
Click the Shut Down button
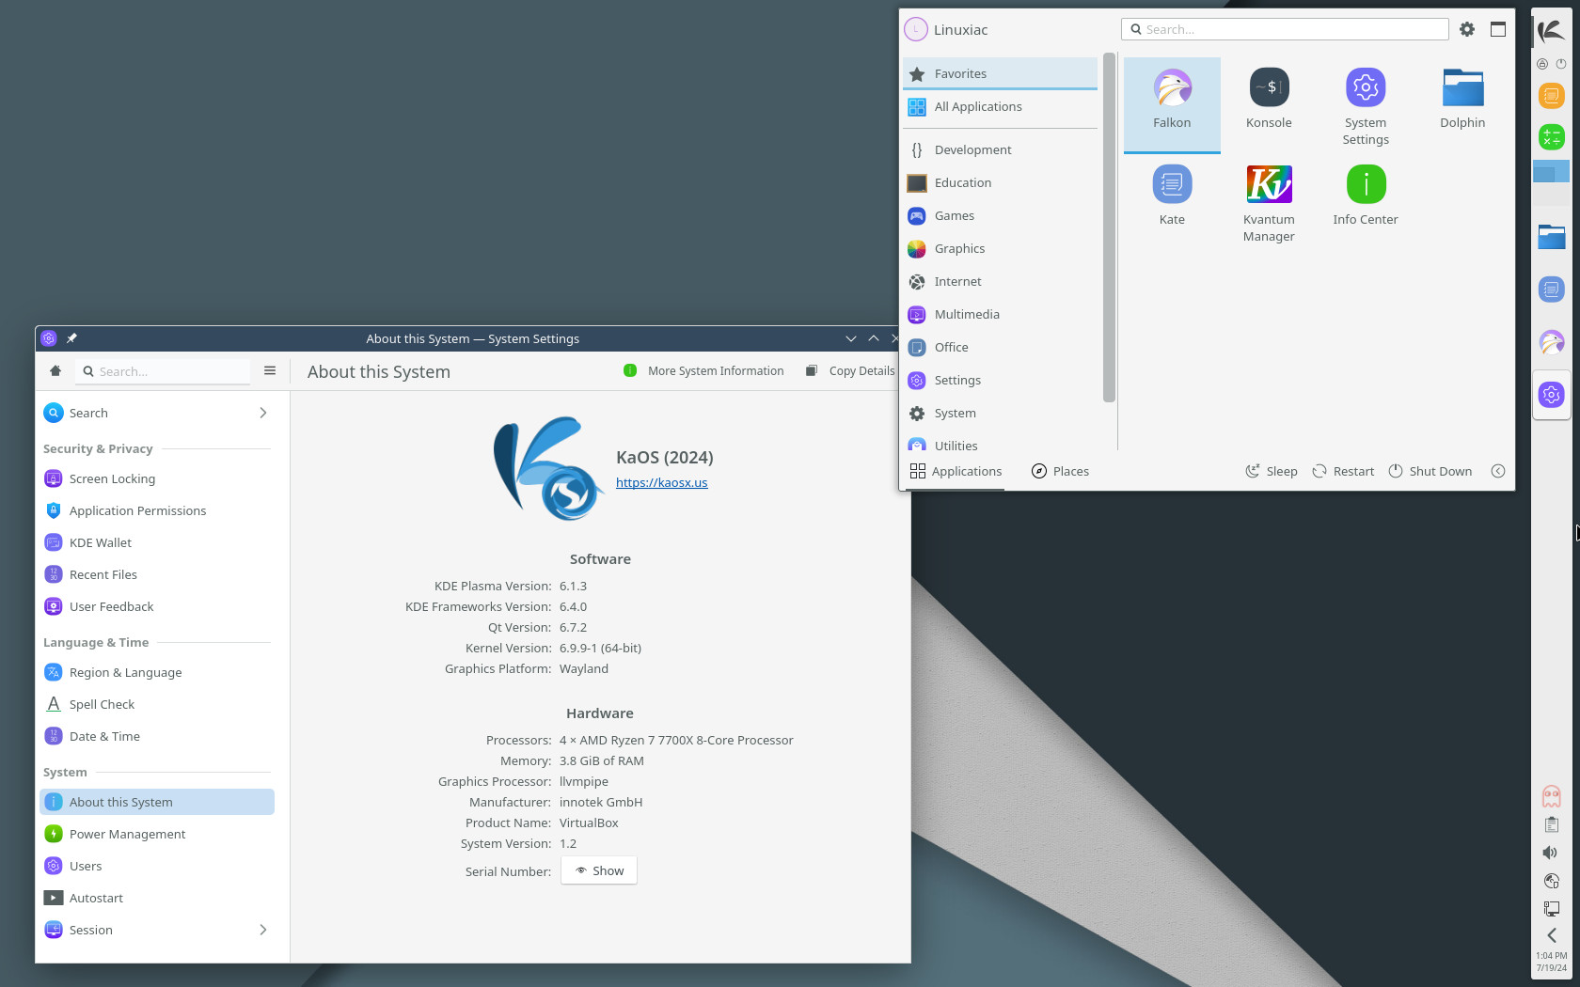pyautogui.click(x=1430, y=471)
